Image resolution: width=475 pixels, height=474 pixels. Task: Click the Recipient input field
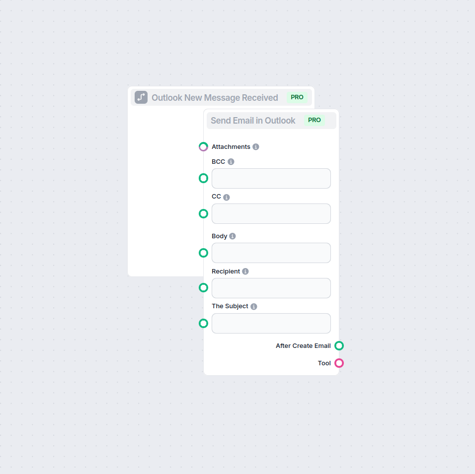271,288
